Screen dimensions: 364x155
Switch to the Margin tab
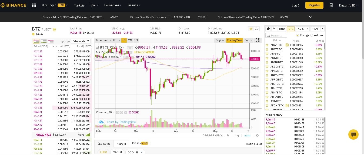[x=121, y=144]
